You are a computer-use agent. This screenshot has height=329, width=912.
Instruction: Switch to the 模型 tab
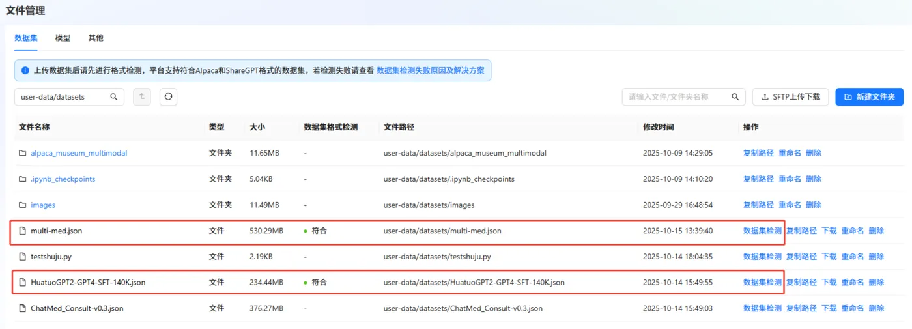[x=63, y=38]
